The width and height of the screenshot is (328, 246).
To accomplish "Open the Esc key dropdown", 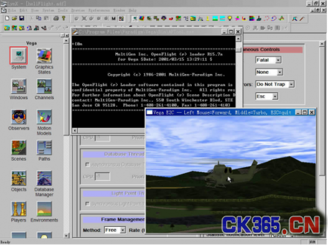I will point(267,97).
